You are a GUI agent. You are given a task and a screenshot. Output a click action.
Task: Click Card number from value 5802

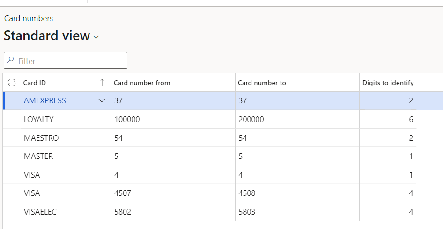point(123,212)
